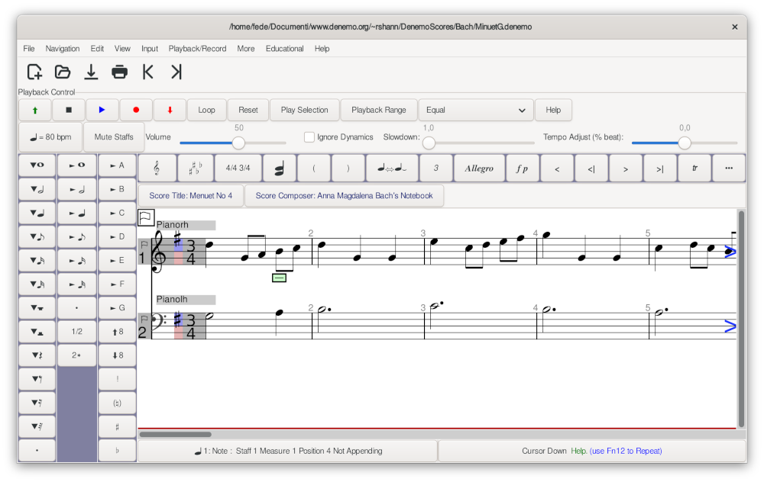Open the Educational menu
Viewport: 764px width, 482px height.
[284, 49]
